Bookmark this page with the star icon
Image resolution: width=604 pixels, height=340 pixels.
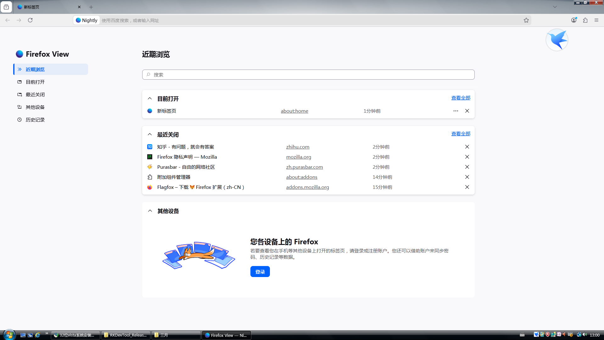pos(526,20)
